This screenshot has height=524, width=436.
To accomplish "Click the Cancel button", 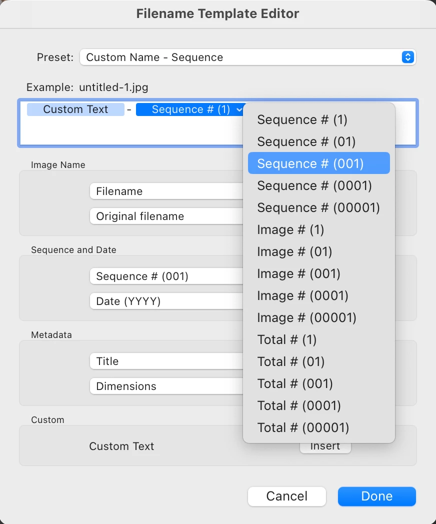I will 287,496.
